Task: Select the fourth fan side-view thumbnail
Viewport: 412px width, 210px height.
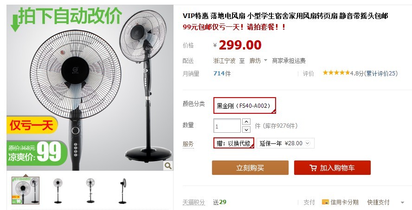Action: (x=122, y=191)
